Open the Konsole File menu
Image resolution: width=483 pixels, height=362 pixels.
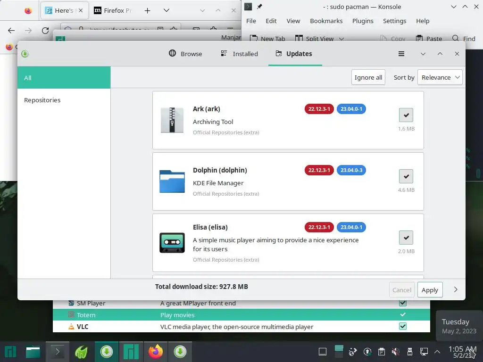[x=251, y=21]
